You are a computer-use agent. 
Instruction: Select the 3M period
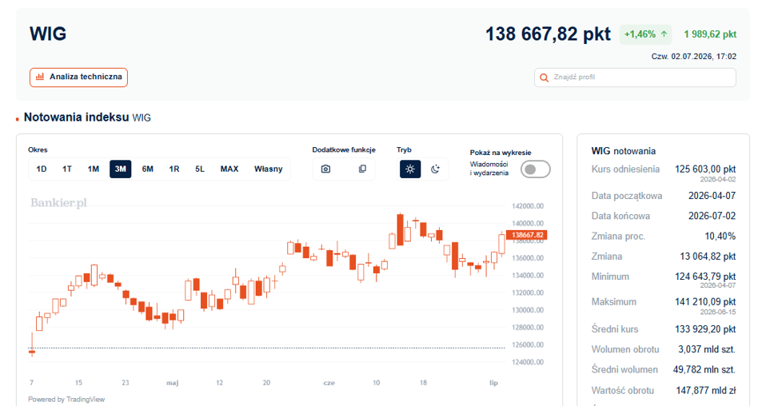[x=121, y=169]
